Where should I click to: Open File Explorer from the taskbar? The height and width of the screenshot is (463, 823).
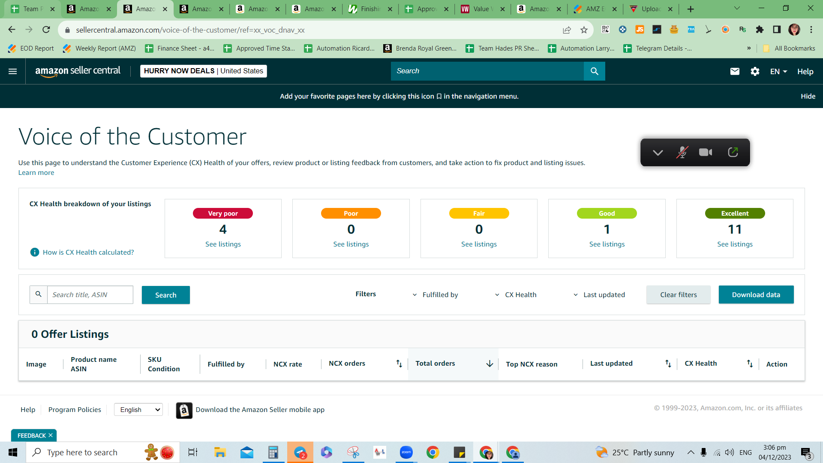[220, 452]
